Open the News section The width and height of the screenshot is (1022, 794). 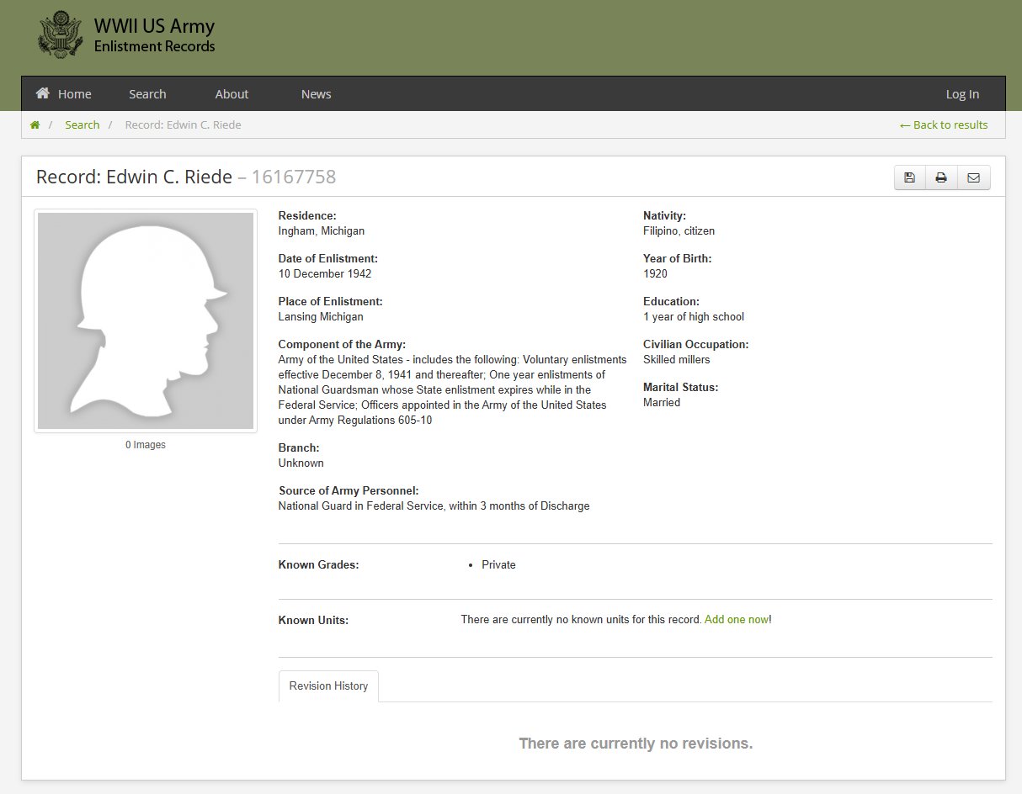tap(316, 94)
